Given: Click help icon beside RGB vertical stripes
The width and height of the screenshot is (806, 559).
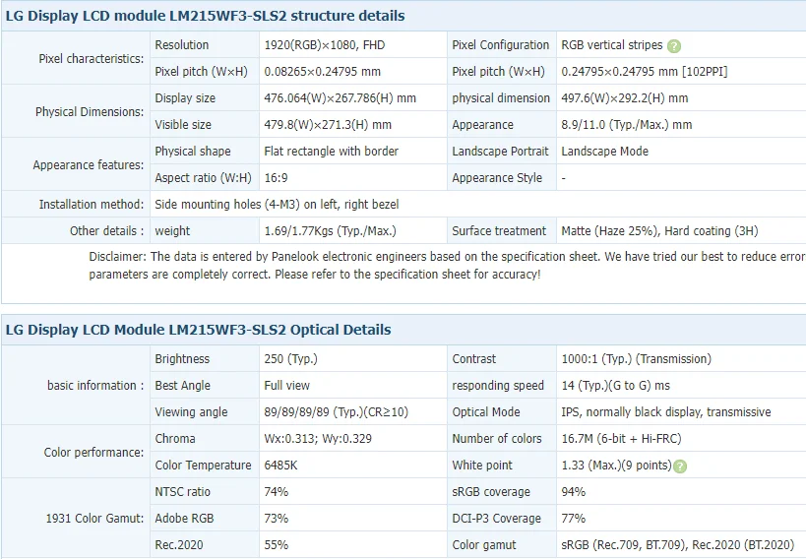Looking at the screenshot, I should tap(674, 46).
